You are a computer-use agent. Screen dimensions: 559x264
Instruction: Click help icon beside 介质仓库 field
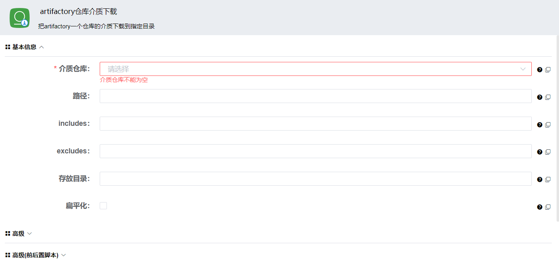click(x=539, y=69)
